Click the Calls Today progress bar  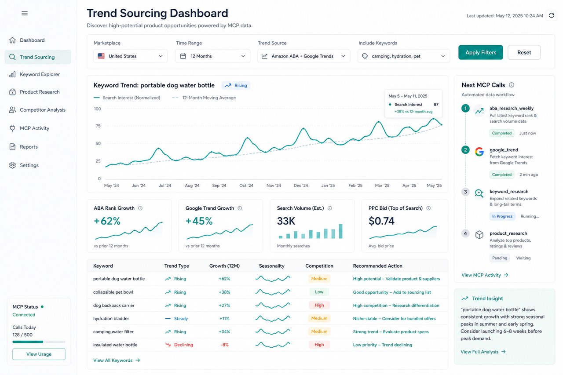click(39, 342)
